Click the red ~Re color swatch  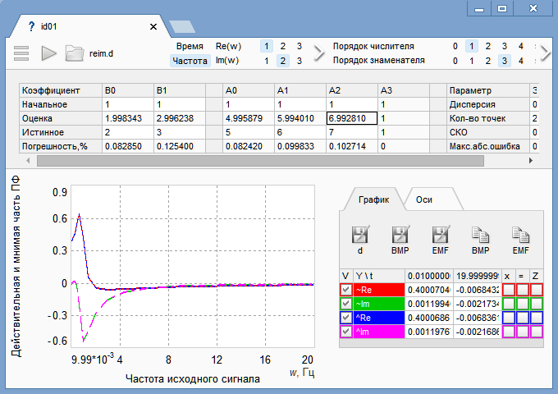tap(379, 290)
